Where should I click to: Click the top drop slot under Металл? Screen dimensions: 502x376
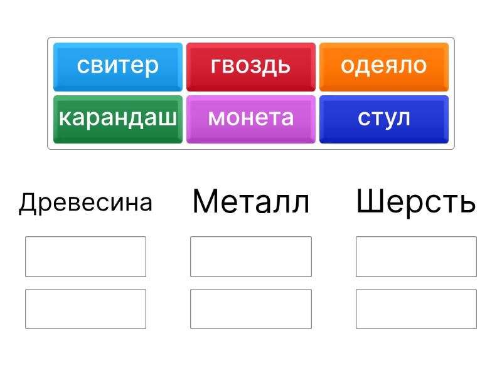[251, 256]
